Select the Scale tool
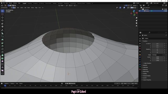Image resolution: width=168 pixels, height=94 pixels. pos(2,23)
